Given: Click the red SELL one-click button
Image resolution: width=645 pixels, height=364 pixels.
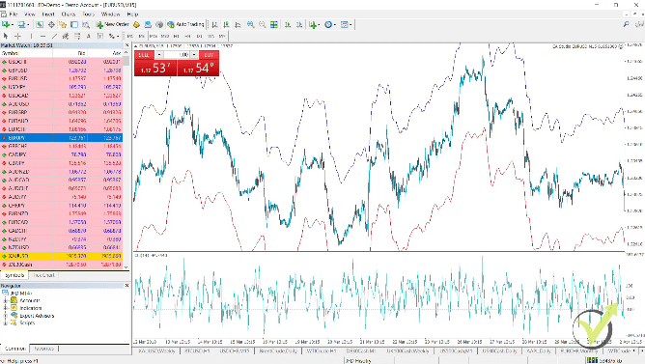Looking at the screenshot, I should 144,55.
